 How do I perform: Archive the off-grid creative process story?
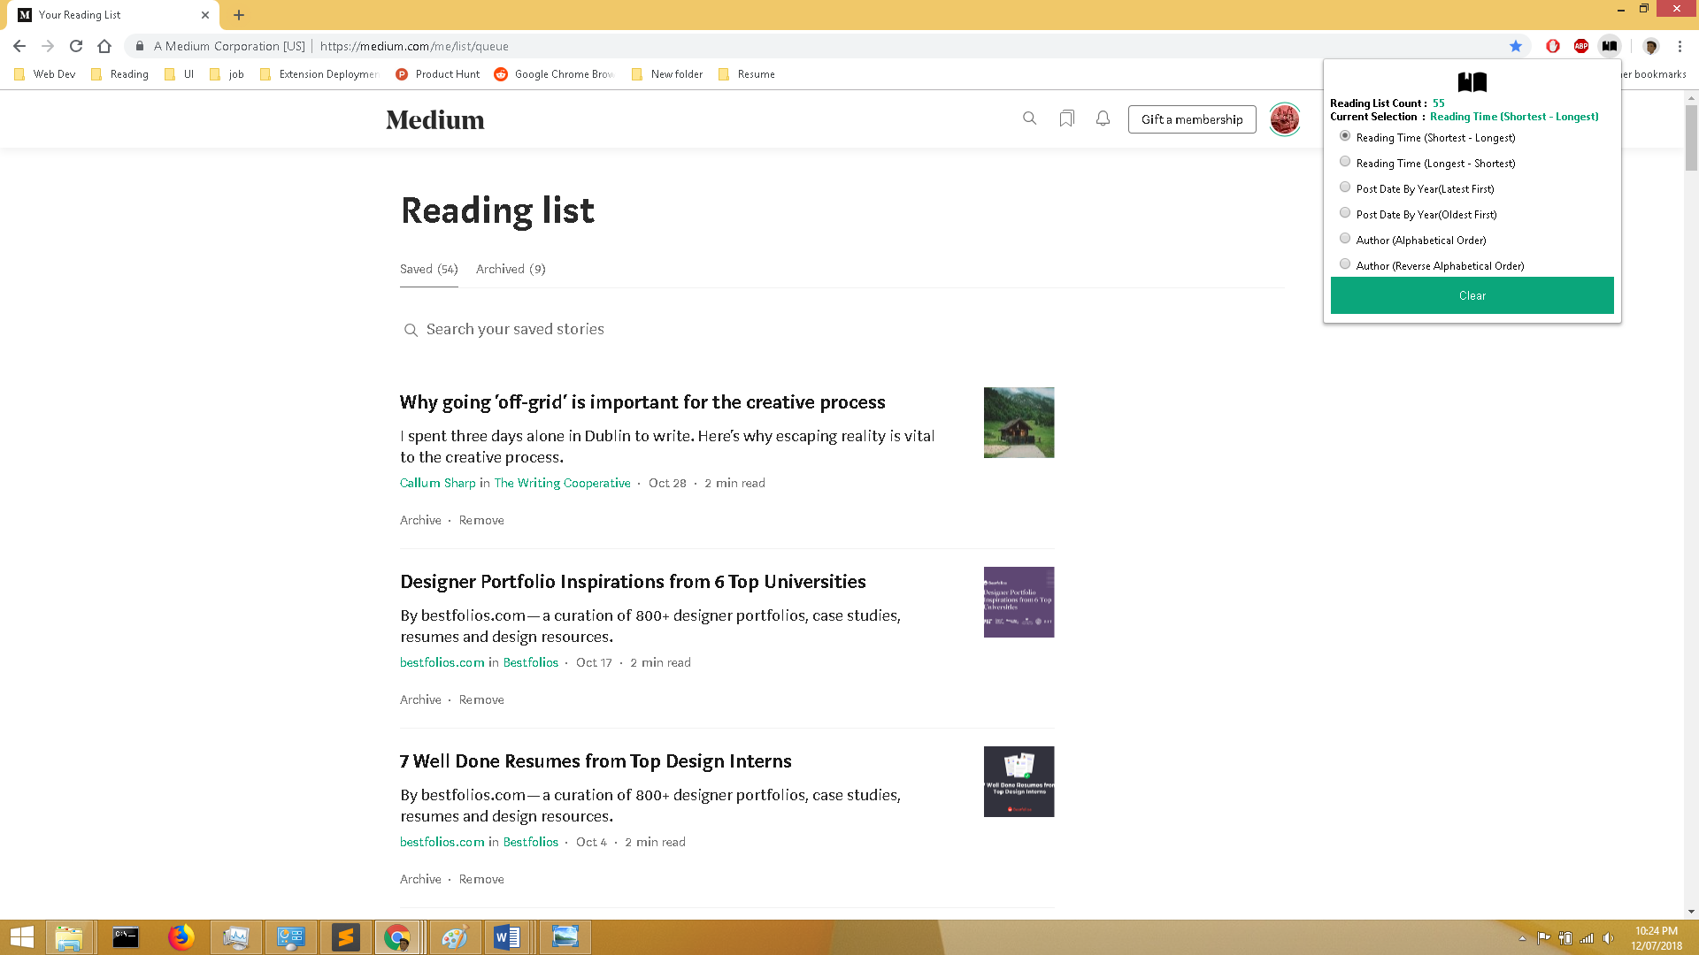tap(419, 520)
